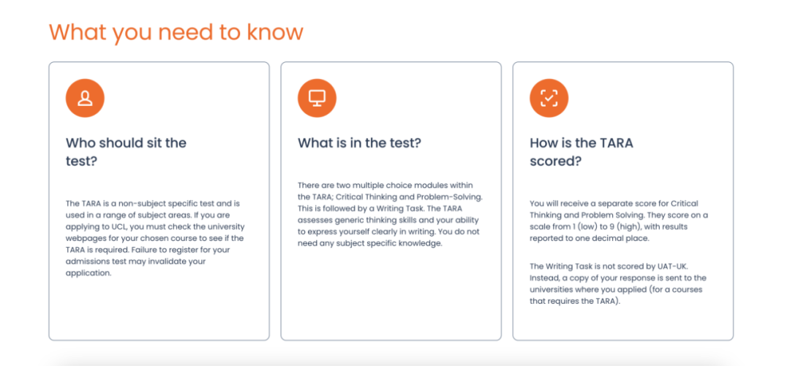Click the paragraph about separate Critical Thinking score
790x366 pixels.
(x=620, y=221)
